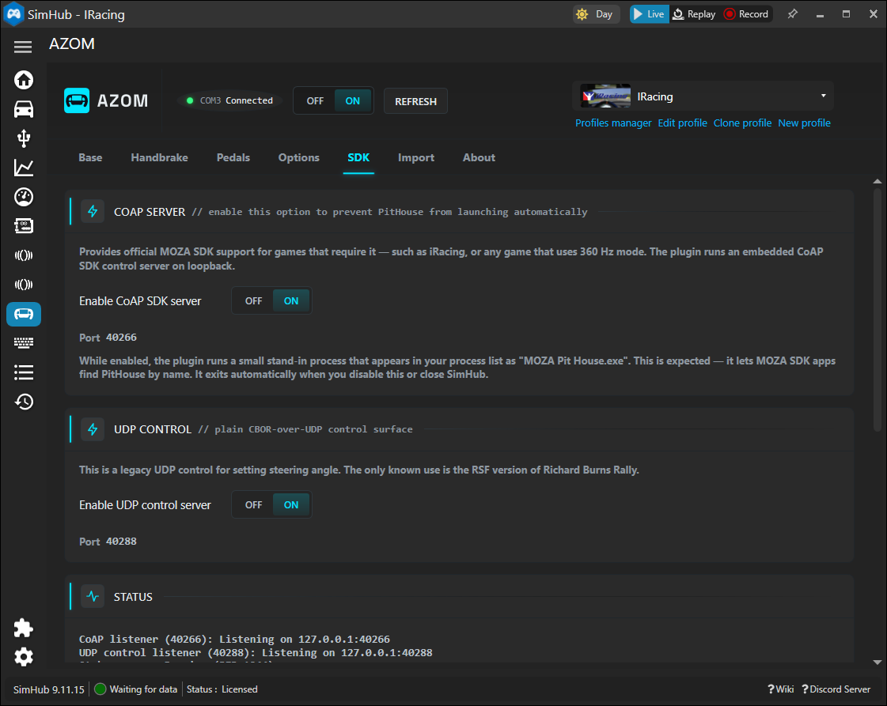Viewport: 887px width, 706px height.
Task: Turn CoAP SDK server ON
Action: [x=290, y=300]
